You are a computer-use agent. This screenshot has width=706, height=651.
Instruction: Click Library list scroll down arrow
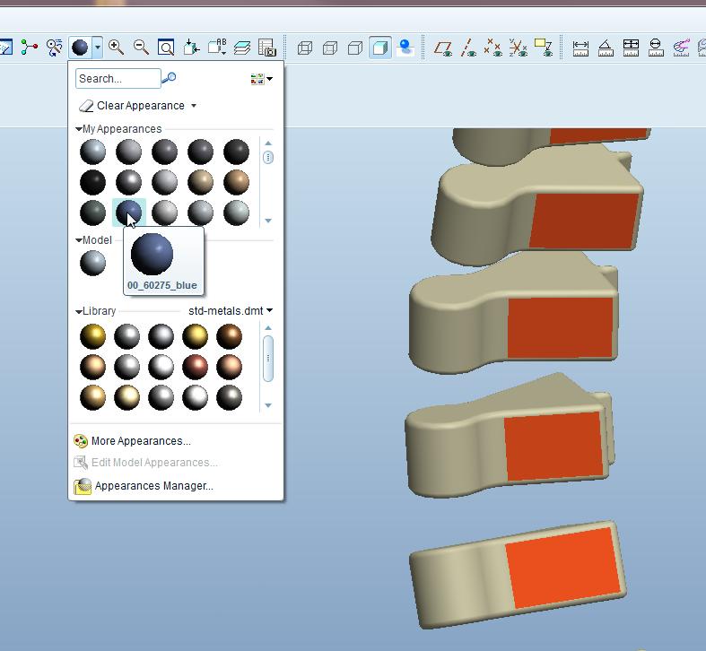[268, 405]
